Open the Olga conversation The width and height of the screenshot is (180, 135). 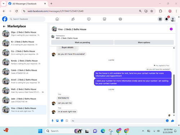pyautogui.click(x=24, y=34)
